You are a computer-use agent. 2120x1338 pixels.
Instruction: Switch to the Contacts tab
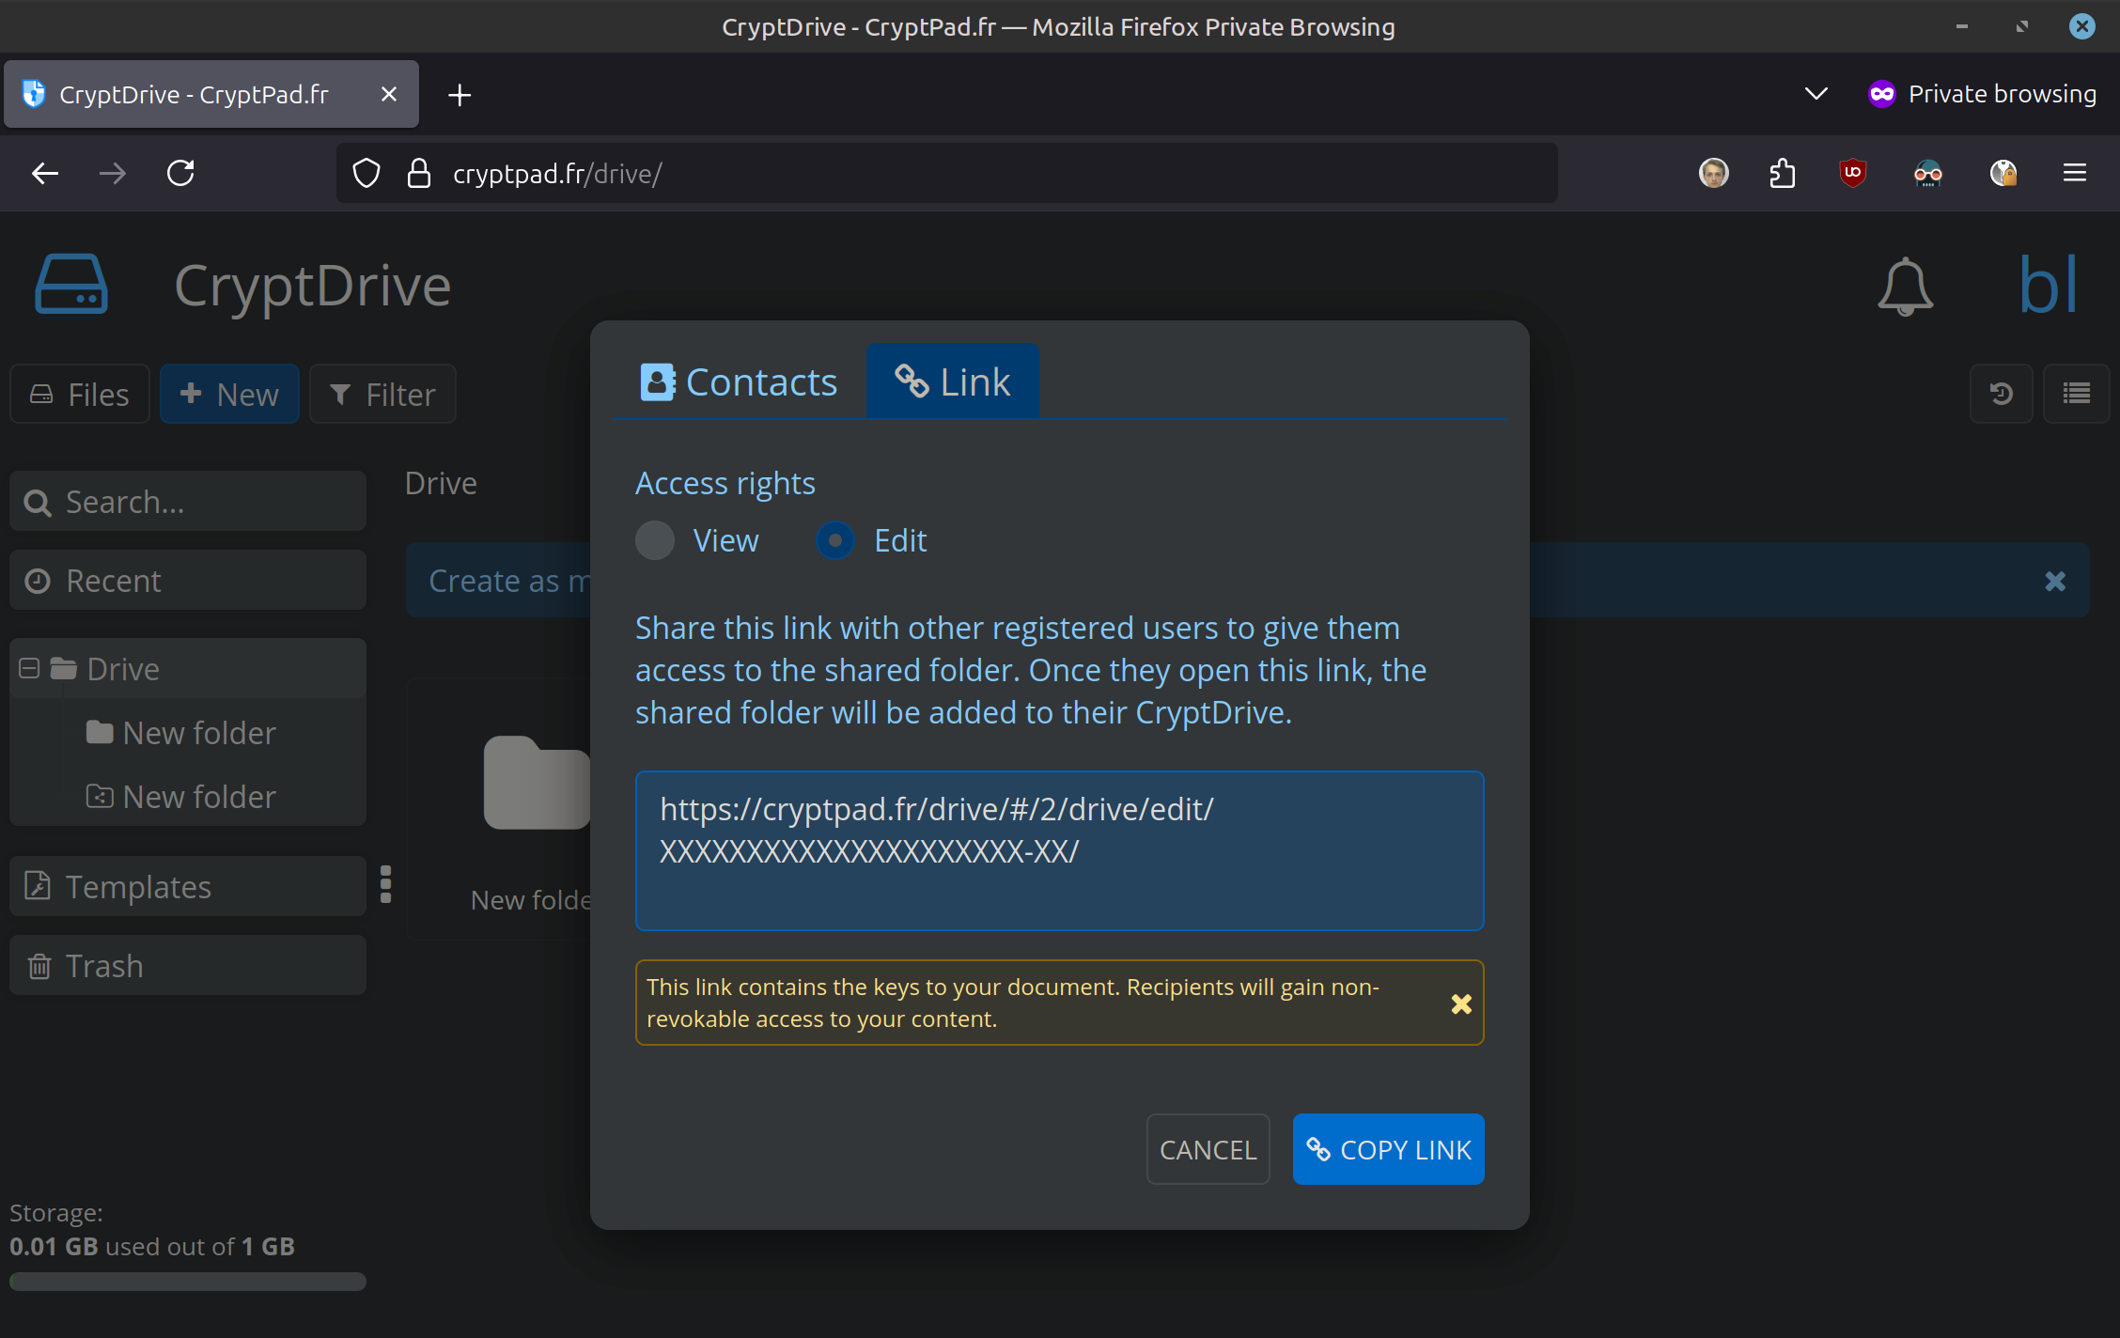point(739,382)
